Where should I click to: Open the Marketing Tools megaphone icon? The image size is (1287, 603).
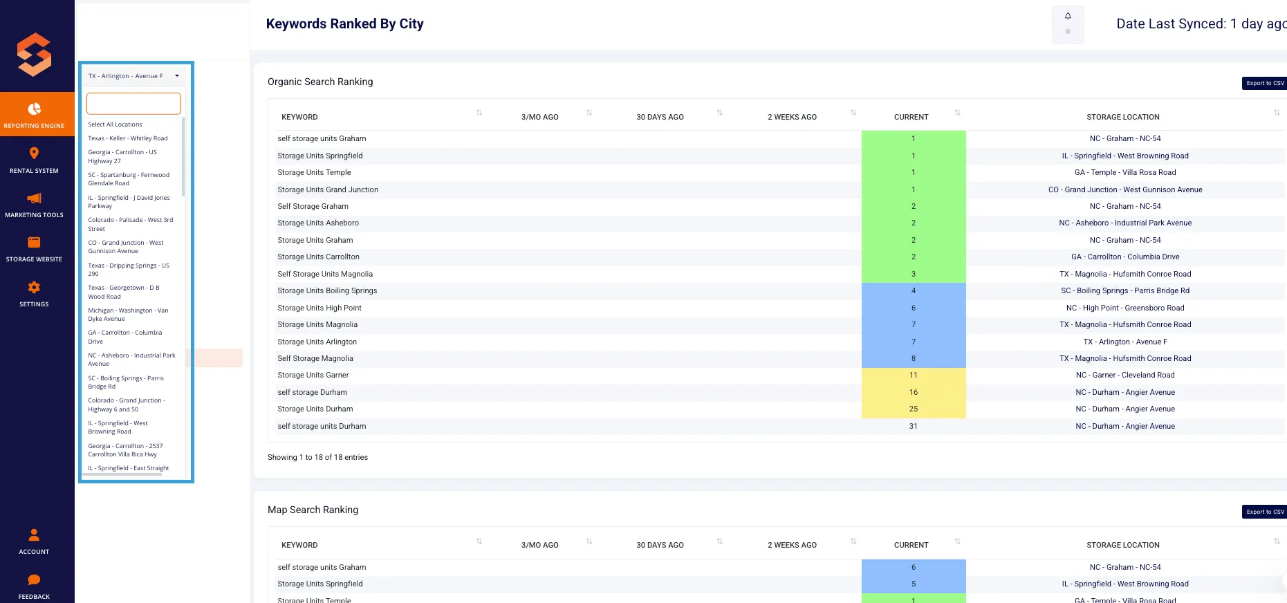click(34, 198)
